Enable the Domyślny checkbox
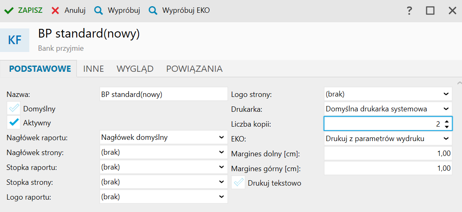Screen dimensions: 462x212 [14, 108]
